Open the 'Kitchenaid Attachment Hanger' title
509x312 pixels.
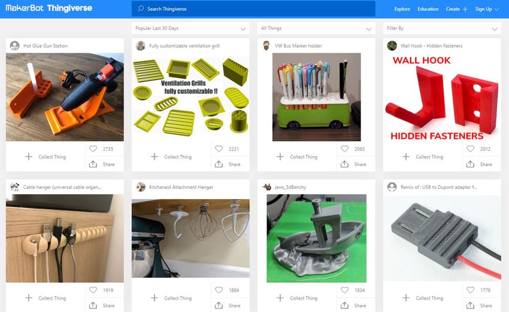[181, 187]
